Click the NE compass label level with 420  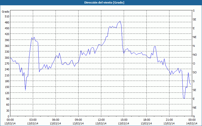tap(195, 37)
